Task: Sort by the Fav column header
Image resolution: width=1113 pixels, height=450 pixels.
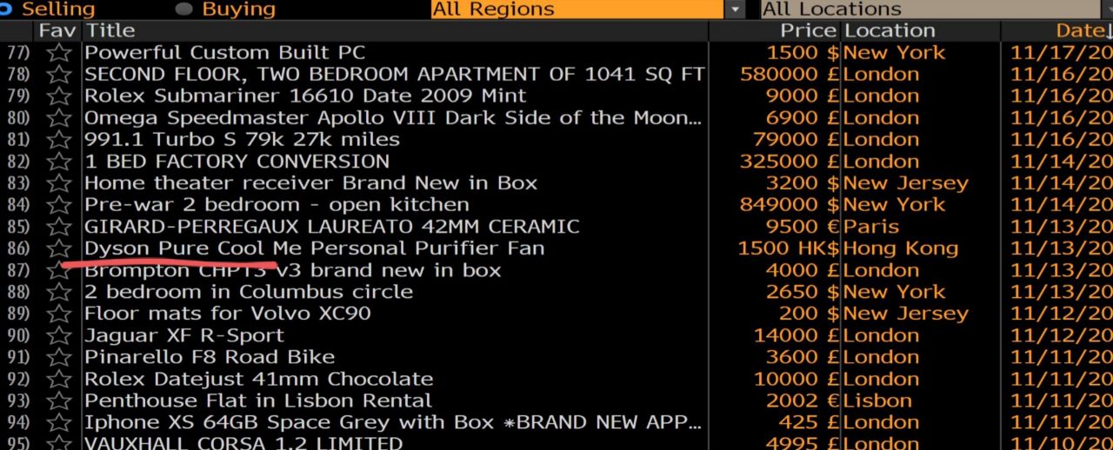Action: tap(58, 30)
